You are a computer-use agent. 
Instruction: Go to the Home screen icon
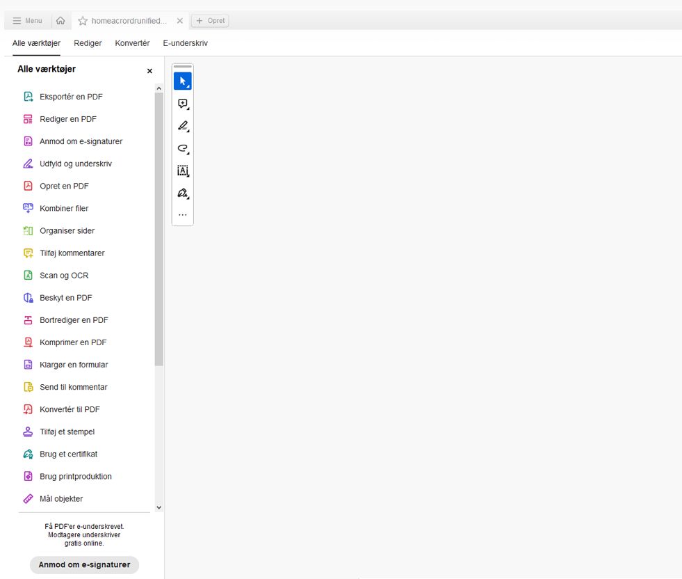click(60, 20)
